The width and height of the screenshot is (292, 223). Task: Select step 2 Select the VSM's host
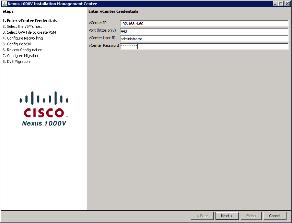pos(22,26)
